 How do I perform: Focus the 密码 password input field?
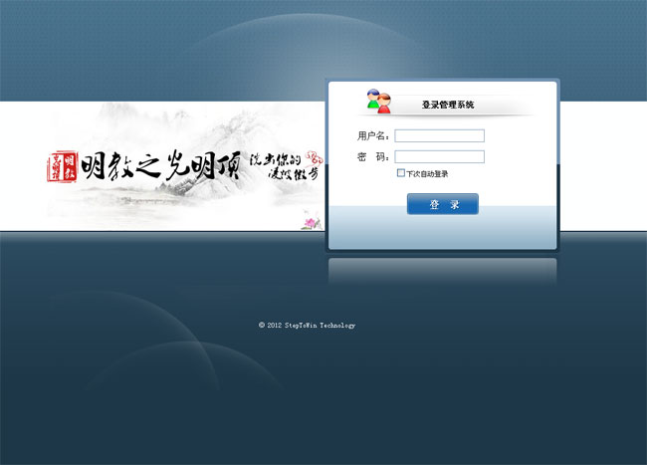pos(439,156)
